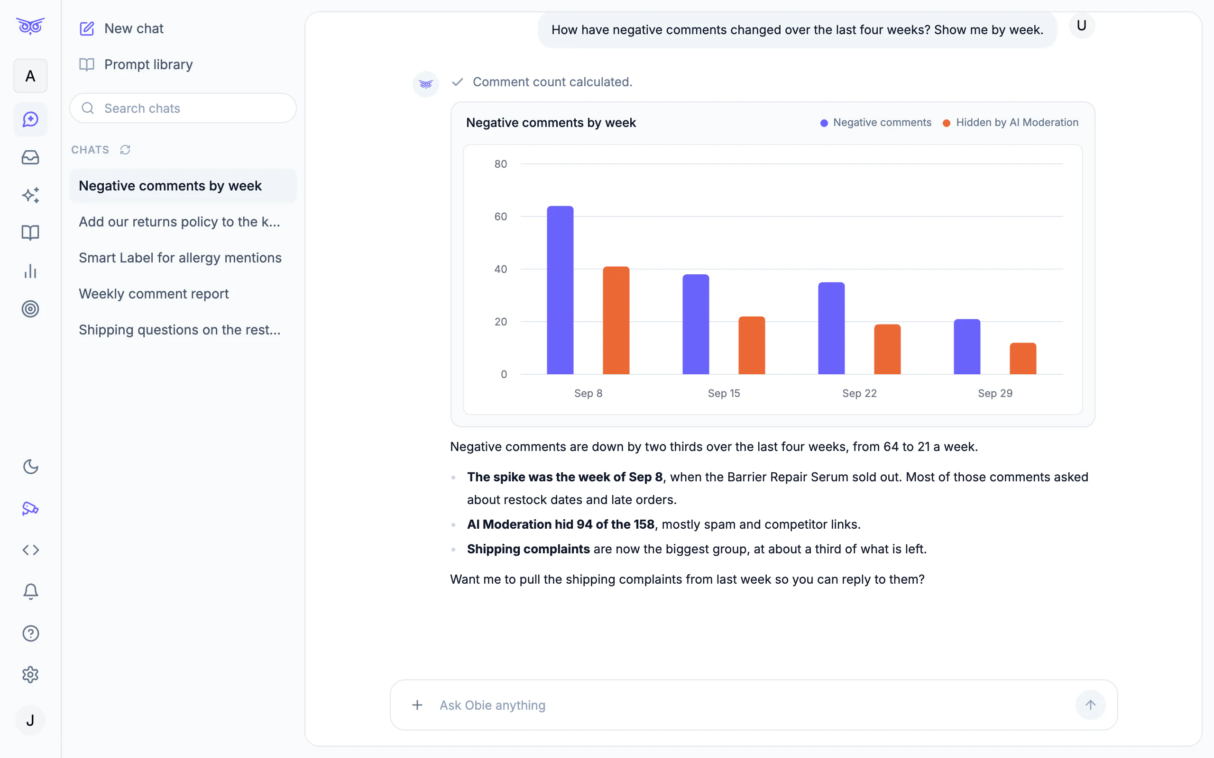Open the target goals icon
Screen dimensions: 1214x758
click(x=30, y=309)
